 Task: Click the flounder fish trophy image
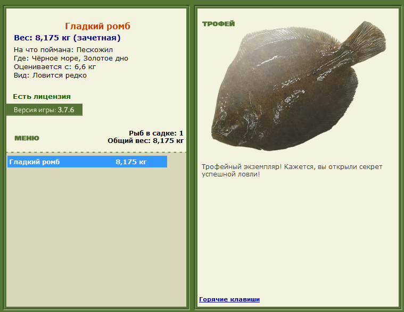pos(299,86)
